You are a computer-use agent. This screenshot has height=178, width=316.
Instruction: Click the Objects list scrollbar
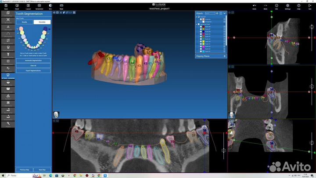tap(226, 30)
